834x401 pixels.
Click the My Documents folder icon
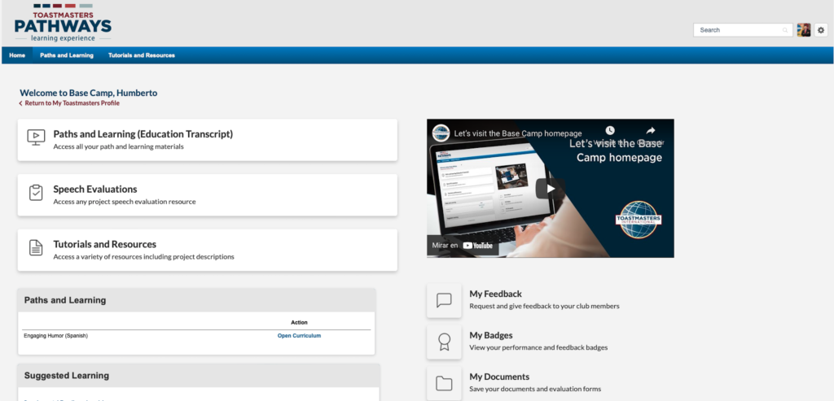444,383
